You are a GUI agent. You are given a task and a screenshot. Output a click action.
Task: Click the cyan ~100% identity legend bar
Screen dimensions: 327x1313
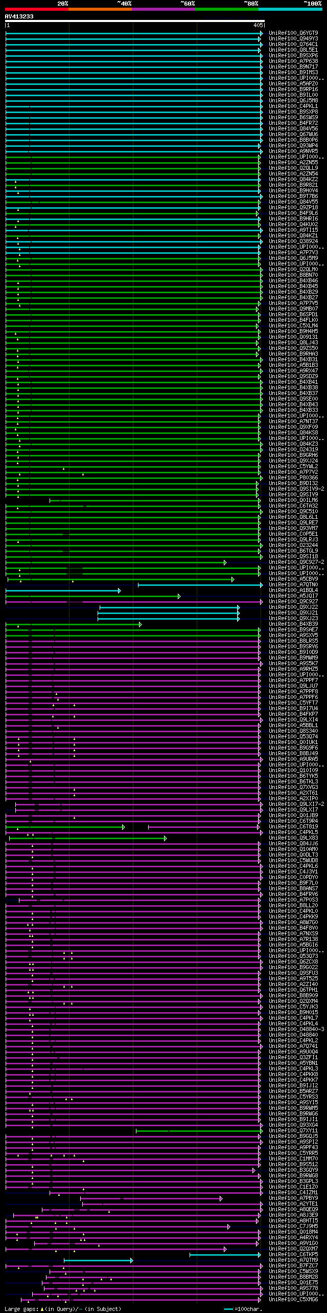coord(290,9)
